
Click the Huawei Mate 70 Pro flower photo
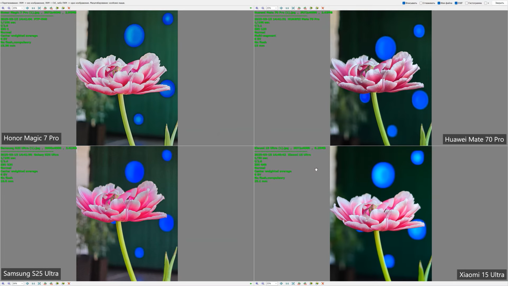point(381,78)
